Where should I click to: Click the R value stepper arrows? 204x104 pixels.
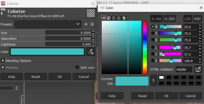coord(200,27)
